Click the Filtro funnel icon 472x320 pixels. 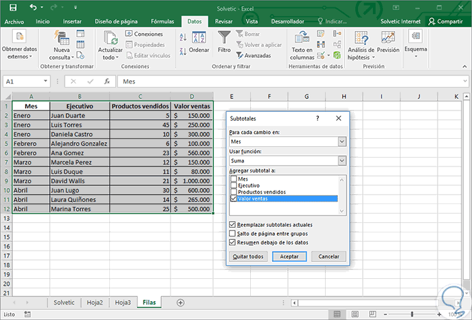(x=224, y=38)
